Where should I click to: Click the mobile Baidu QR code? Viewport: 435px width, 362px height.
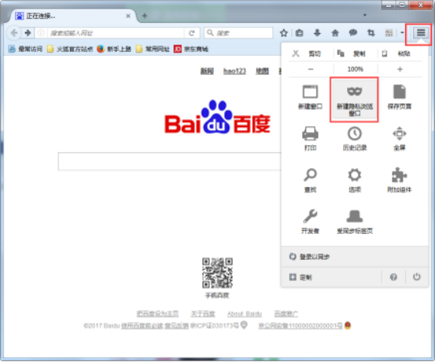coord(217,273)
